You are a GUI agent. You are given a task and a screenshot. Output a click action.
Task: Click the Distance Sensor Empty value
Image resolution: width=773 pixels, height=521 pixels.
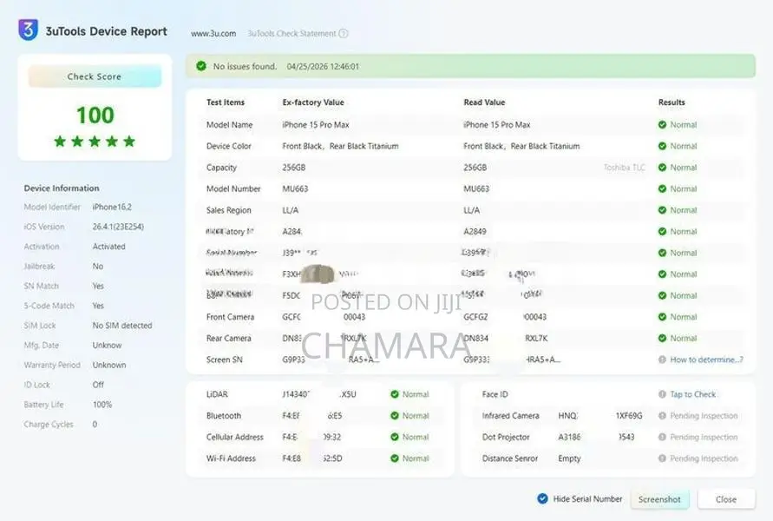[569, 458]
